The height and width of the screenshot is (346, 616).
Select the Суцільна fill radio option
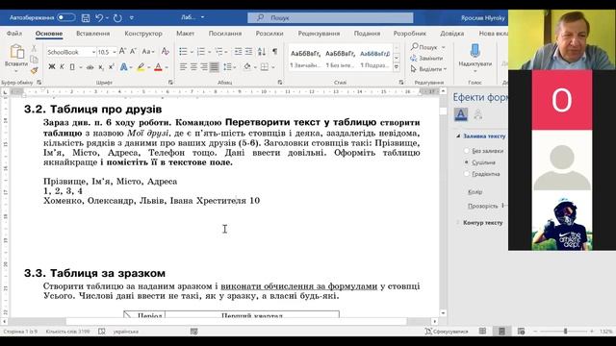tap(467, 162)
